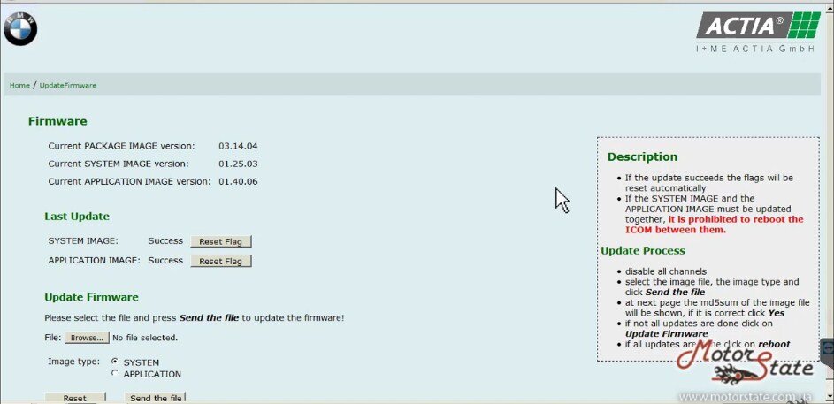Click the 'Current PACKAGE IMAGE version:' label

coord(122,146)
